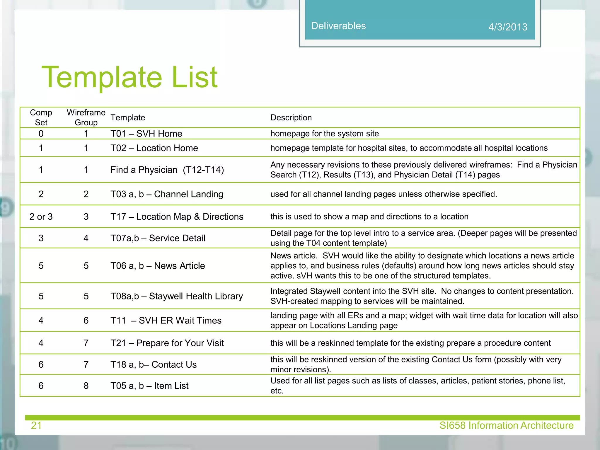Click 'this is used to show a map' description
The height and width of the screenshot is (450, 600).
(369, 217)
